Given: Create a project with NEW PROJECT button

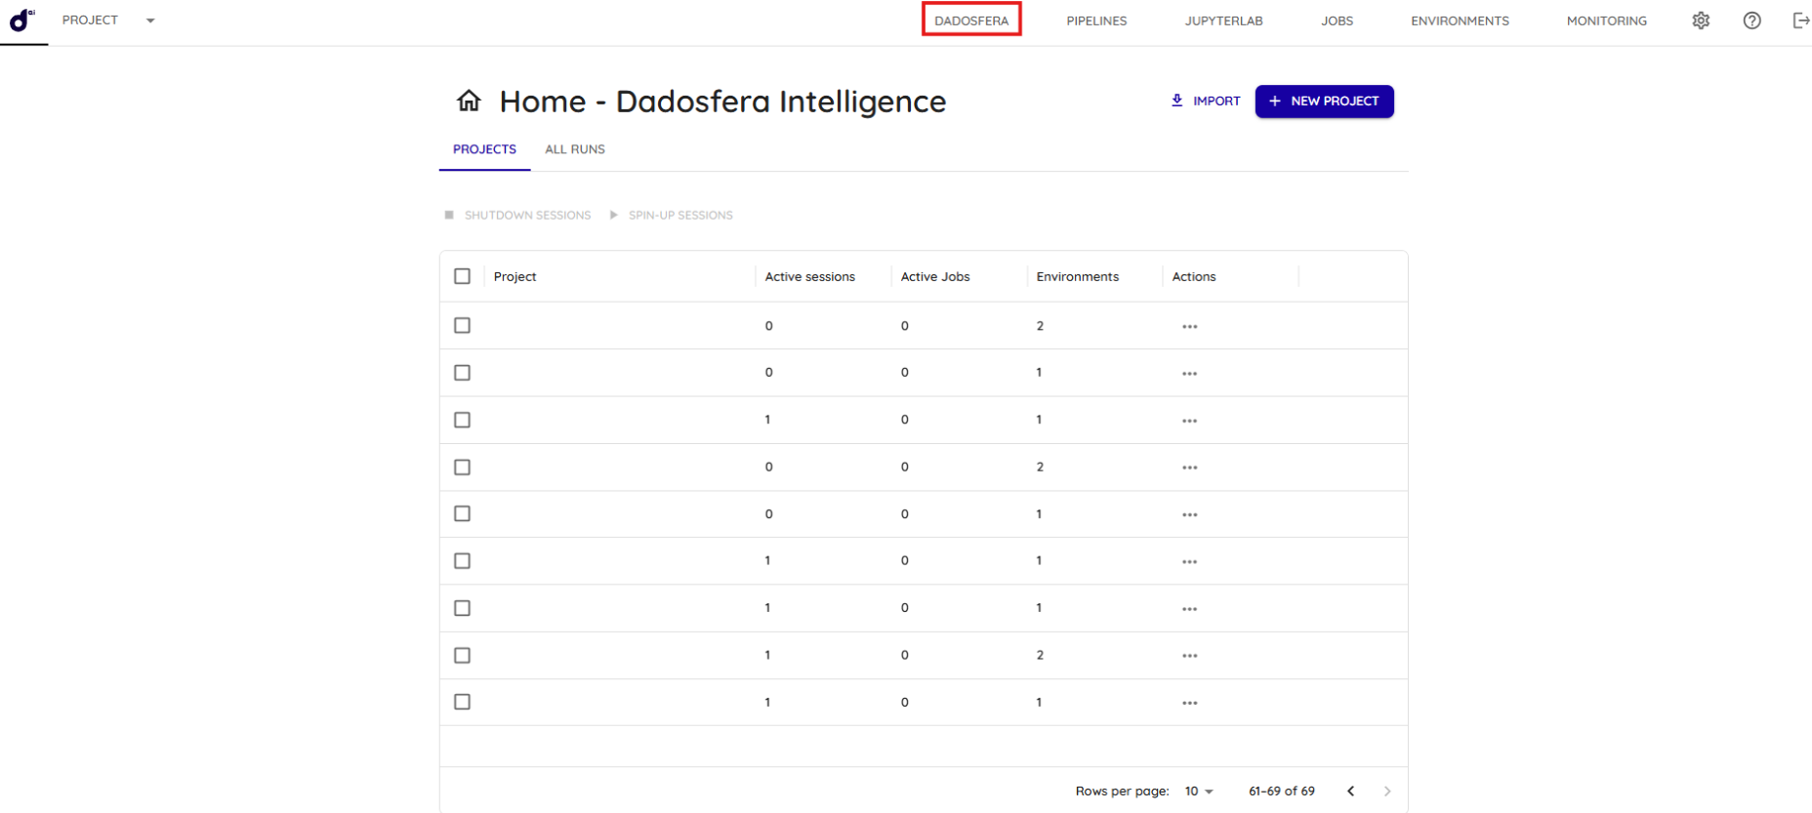Looking at the screenshot, I should click(x=1324, y=102).
